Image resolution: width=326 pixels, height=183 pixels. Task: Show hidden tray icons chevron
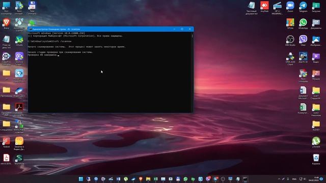click(279, 179)
